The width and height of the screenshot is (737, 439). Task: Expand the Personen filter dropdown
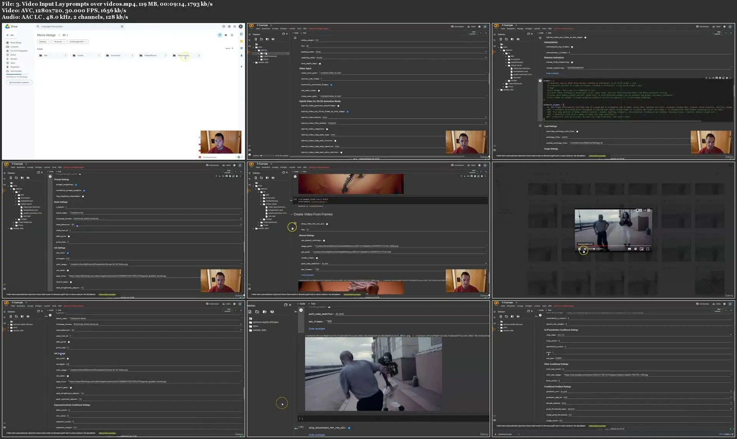pos(59,41)
